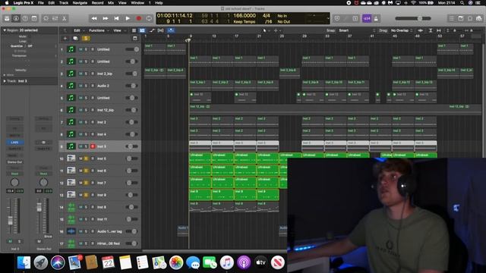Image resolution: width=486 pixels, height=273 pixels.
Task: Click the waveform icon of Audio 1 track
Action: [x=71, y=231]
